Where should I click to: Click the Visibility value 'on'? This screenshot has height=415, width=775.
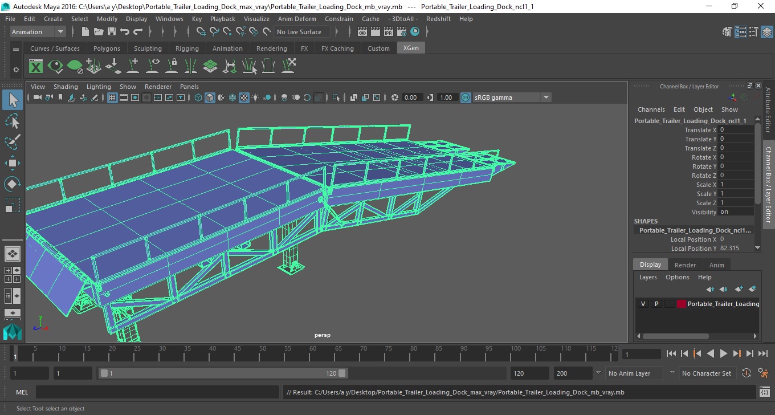tap(736, 212)
